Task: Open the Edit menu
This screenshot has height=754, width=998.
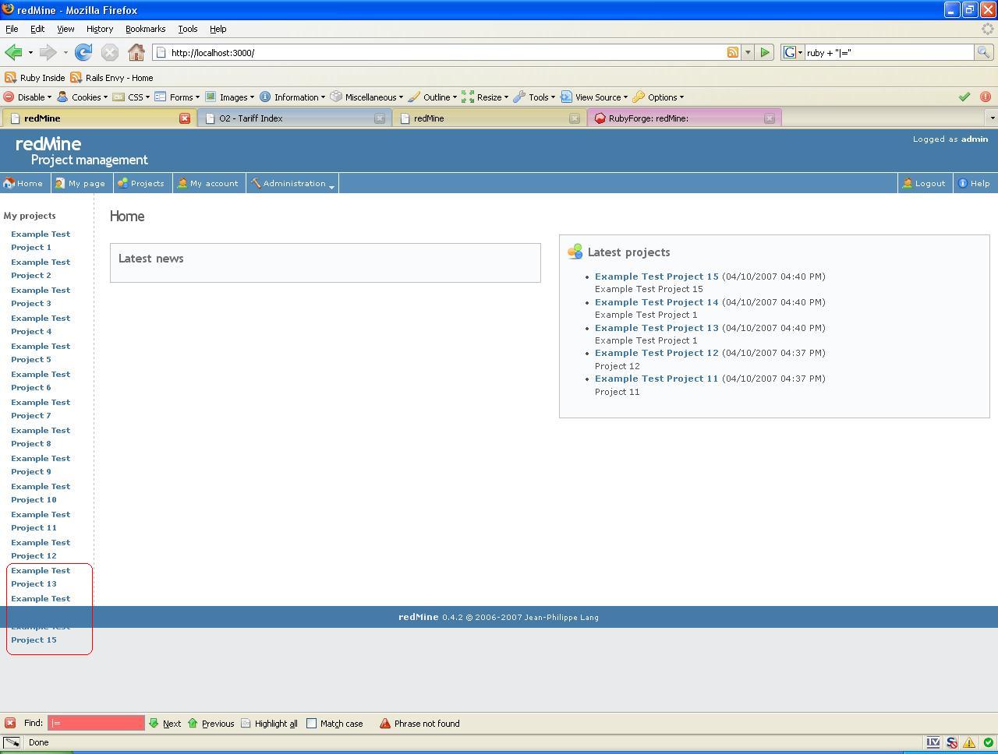Action: 37,29
